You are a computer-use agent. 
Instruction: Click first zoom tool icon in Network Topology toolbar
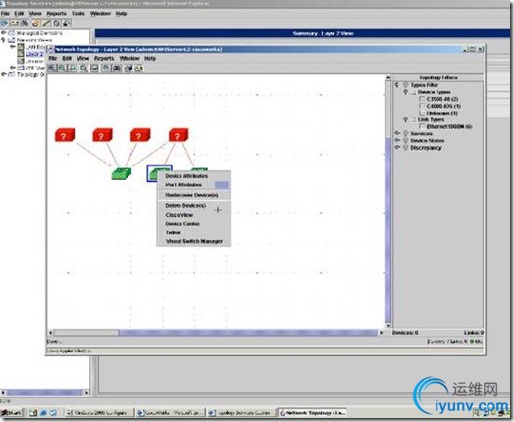pyautogui.click(x=52, y=68)
